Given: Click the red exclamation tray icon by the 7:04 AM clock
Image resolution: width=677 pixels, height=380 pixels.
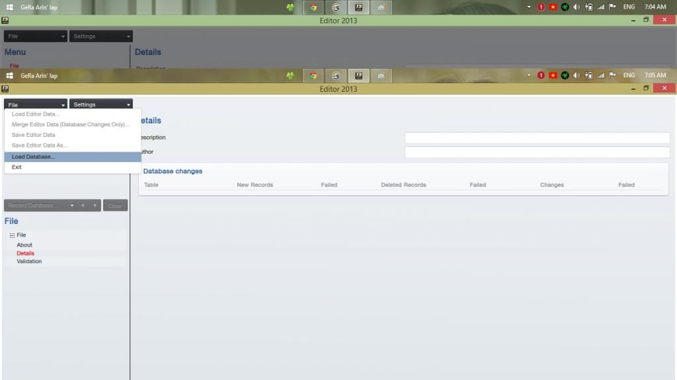Looking at the screenshot, I should tap(541, 7).
